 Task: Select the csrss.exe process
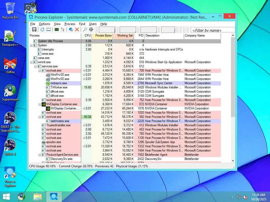click(44, 58)
